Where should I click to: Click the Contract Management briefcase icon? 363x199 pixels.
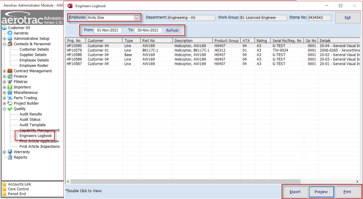pyautogui.click(x=10, y=71)
